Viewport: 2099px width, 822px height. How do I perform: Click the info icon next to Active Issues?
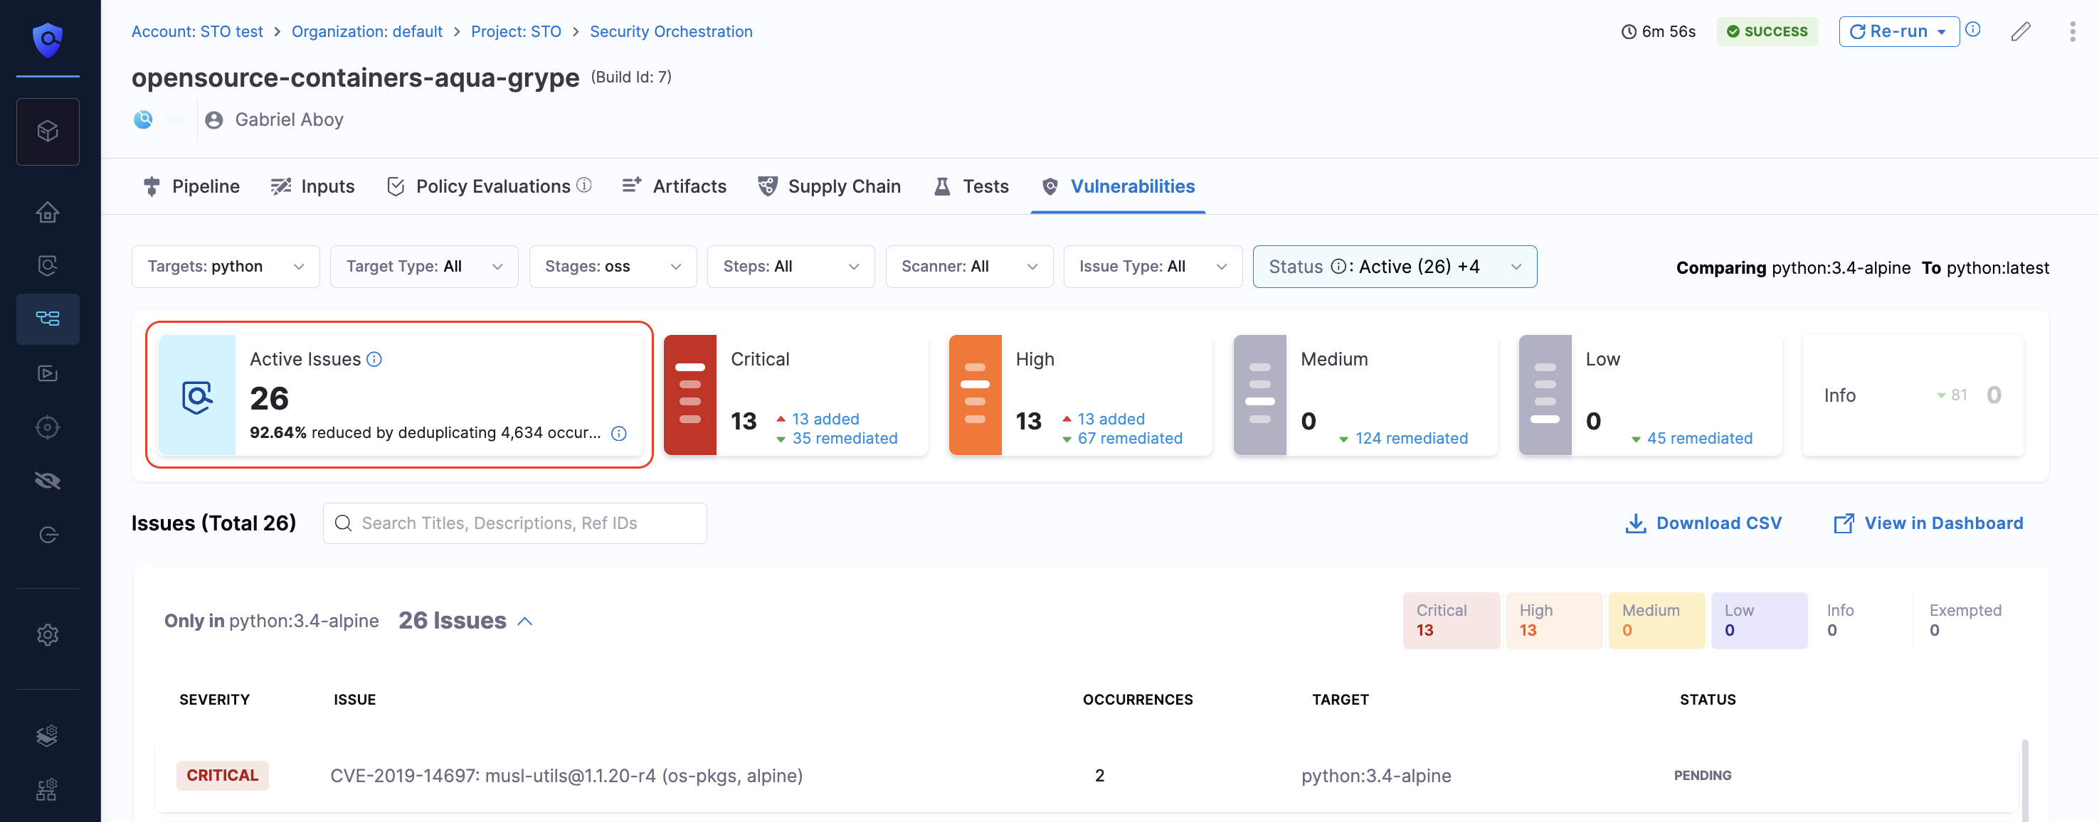pos(374,359)
